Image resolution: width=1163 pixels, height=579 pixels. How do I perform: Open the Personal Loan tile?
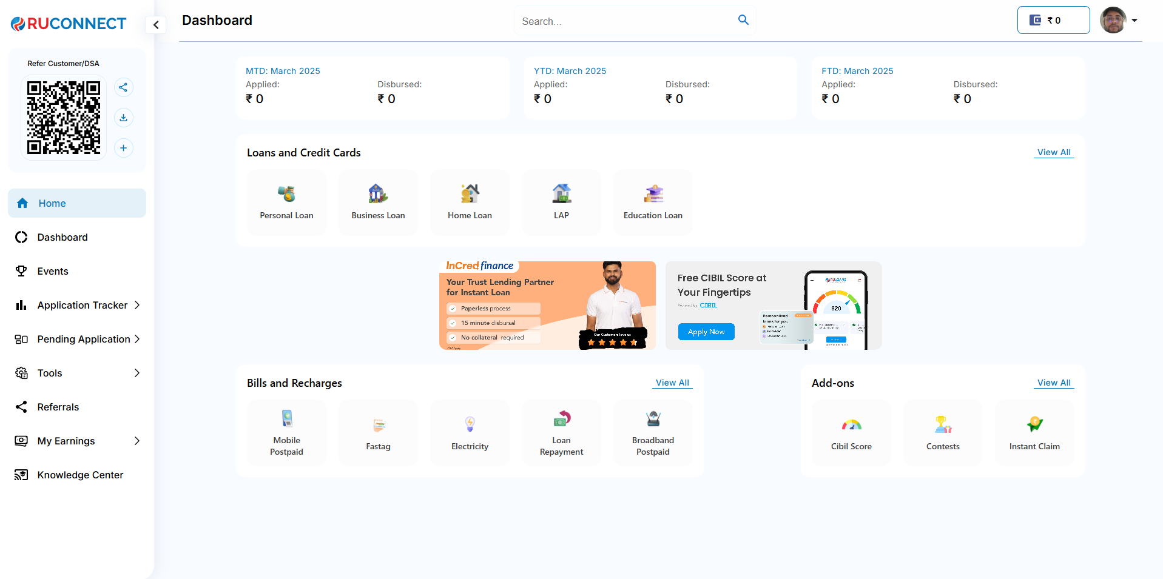point(286,202)
